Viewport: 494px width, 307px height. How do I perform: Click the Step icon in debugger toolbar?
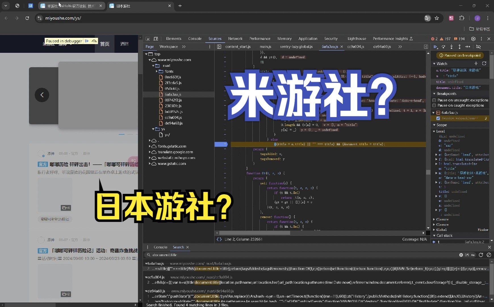[x=468, y=47]
